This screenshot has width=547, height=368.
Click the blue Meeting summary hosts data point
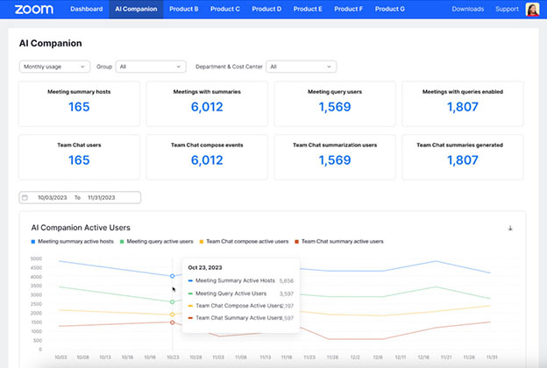(x=172, y=275)
